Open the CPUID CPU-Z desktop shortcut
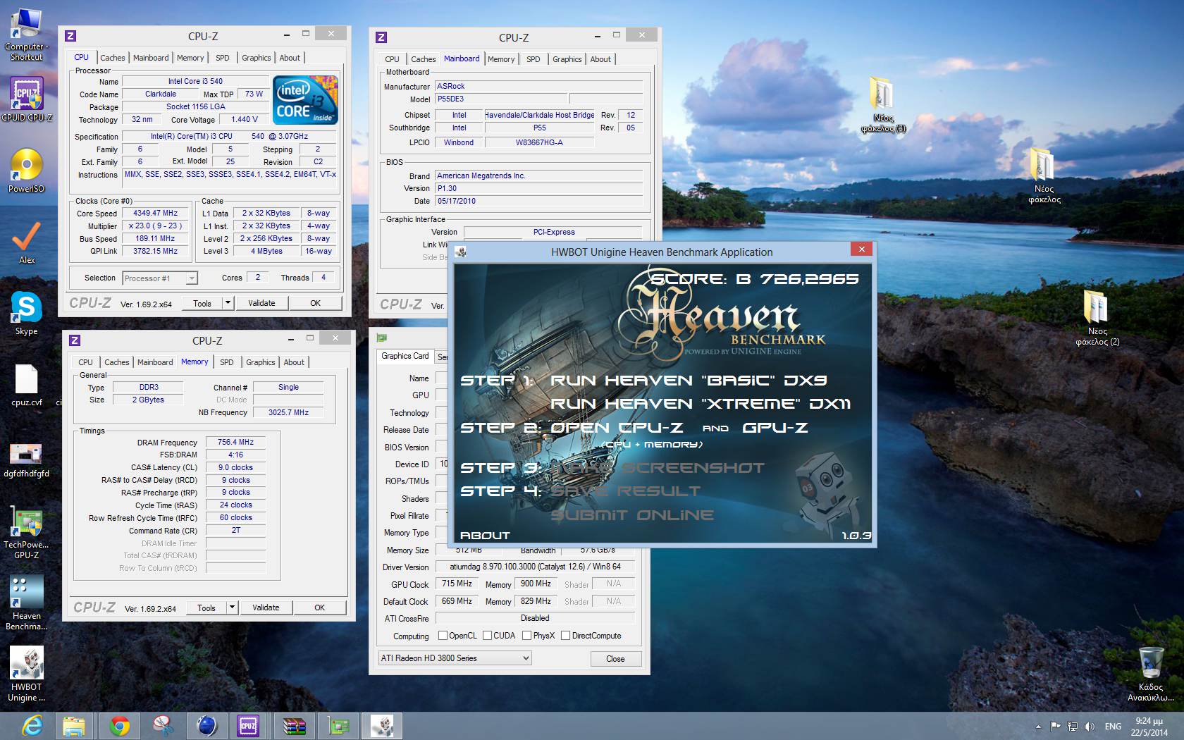The width and height of the screenshot is (1184, 740). pyautogui.click(x=27, y=99)
